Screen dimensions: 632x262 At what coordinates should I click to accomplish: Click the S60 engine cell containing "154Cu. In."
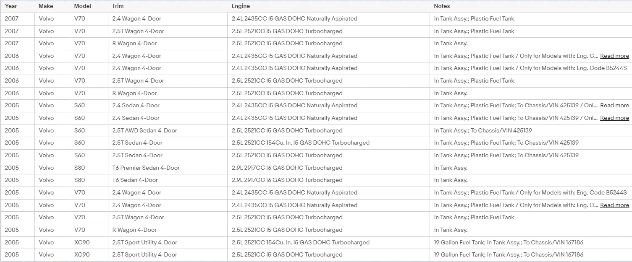pos(328,143)
